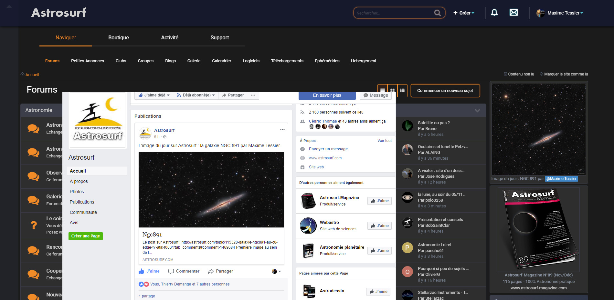The height and width of the screenshot is (300, 614).
Task: Open the page actions ellipsis button
Action: click(x=253, y=95)
